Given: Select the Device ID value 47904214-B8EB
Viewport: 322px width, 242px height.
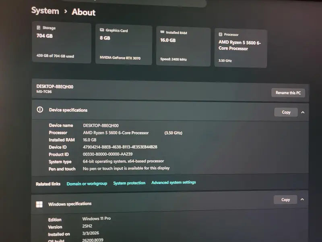Looking at the screenshot, I should (x=120, y=147).
